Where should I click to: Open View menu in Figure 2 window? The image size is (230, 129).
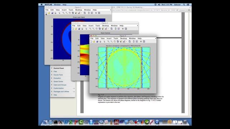click(x=84, y=26)
